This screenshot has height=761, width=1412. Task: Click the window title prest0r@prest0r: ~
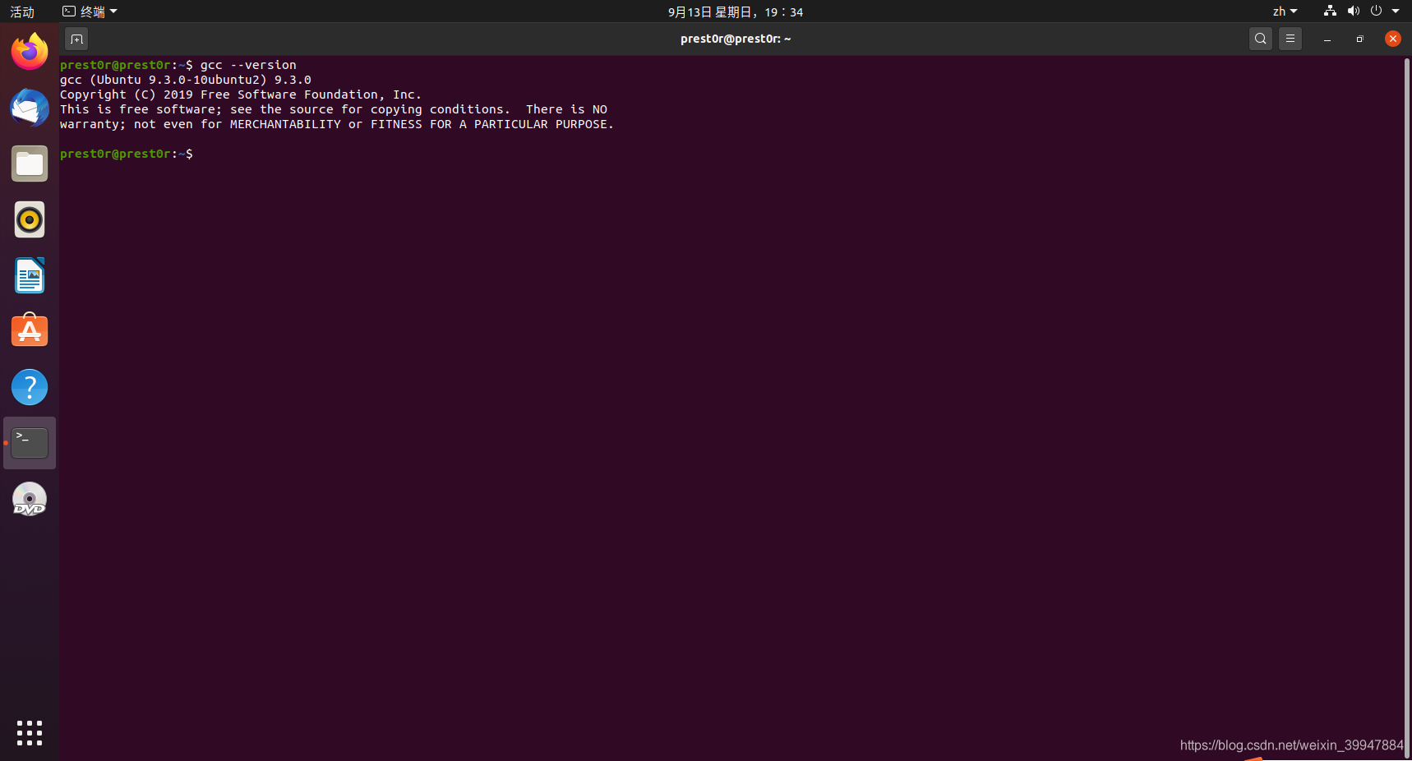tap(736, 39)
